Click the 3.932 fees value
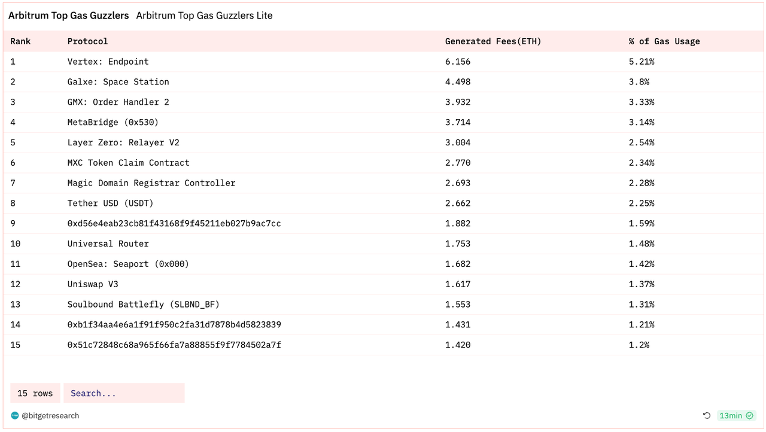Image resolution: width=766 pixels, height=432 pixels. pyautogui.click(x=458, y=102)
